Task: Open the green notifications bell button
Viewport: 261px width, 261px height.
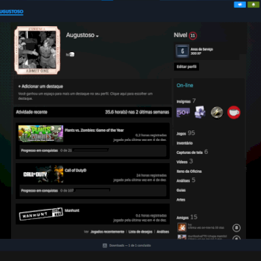Action: (253, 5)
